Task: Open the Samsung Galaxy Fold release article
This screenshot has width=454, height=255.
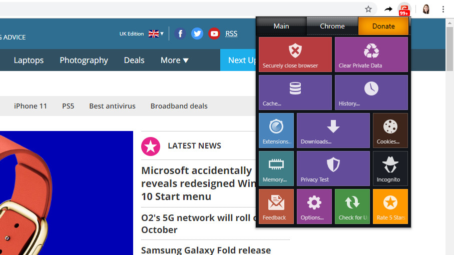Action: 206,250
